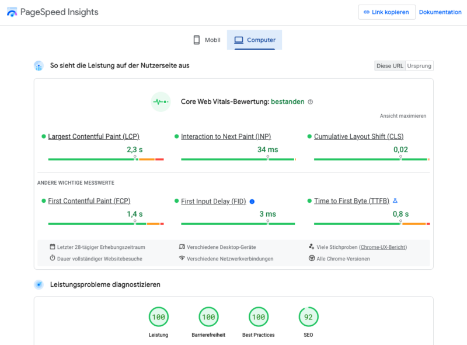Viewport: 467px width, 345px height.
Task: Click the help icon beside 'bestanden'
Action: coord(311,101)
